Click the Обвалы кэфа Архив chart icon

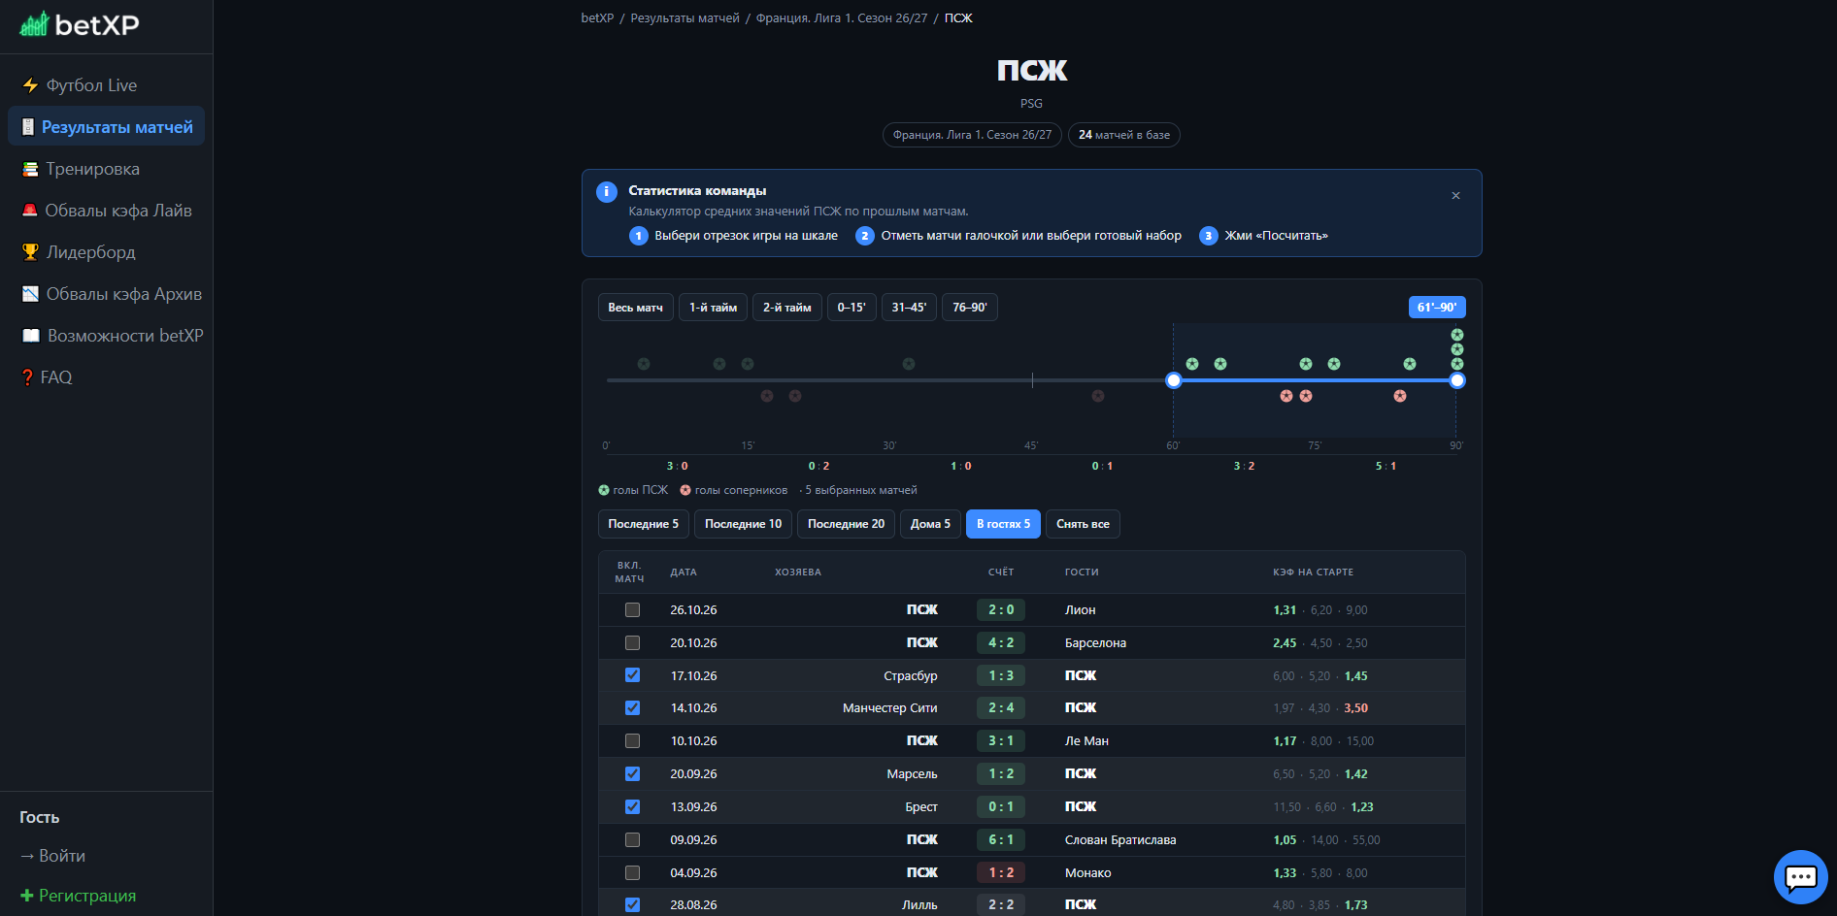30,294
